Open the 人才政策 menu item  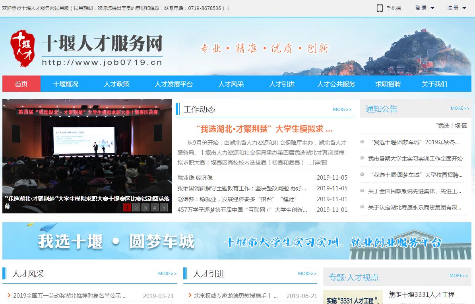pyautogui.click(x=116, y=84)
